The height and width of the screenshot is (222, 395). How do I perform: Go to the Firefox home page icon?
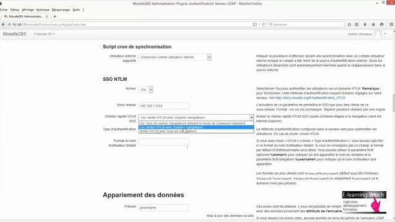coord(373,25)
